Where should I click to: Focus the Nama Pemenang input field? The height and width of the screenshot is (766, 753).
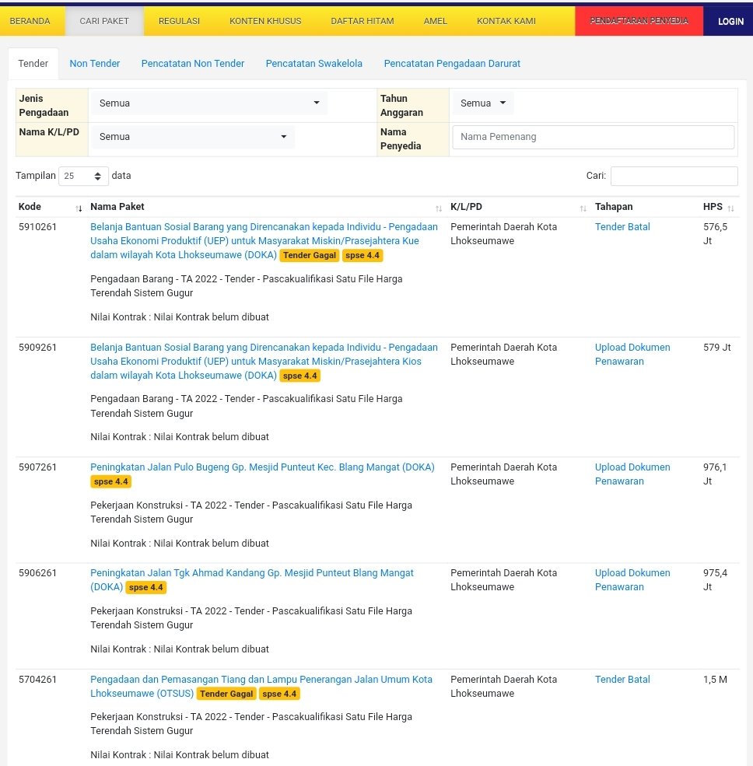pyautogui.click(x=593, y=137)
